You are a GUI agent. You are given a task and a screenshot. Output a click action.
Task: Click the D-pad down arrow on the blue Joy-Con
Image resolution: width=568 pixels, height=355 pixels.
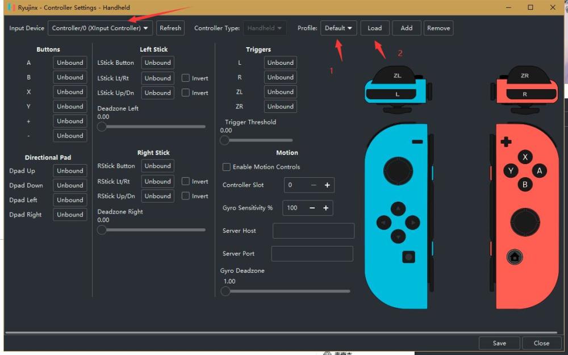point(398,236)
